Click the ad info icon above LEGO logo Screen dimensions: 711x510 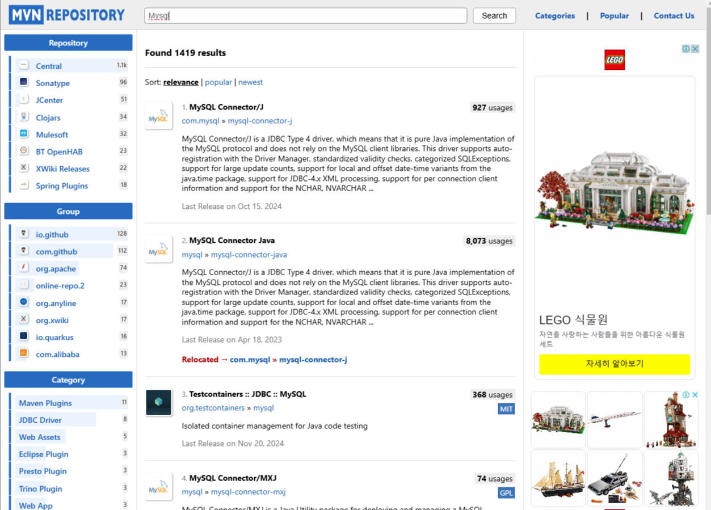(x=686, y=49)
